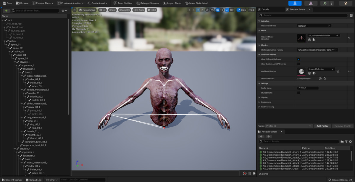The width and height of the screenshot is (355, 182).
Task: Open the Content Drawer
Action: (12, 180)
